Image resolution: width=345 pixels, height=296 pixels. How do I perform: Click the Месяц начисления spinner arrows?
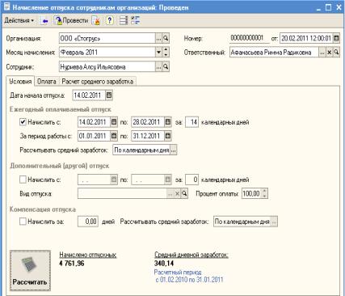(x=166, y=53)
